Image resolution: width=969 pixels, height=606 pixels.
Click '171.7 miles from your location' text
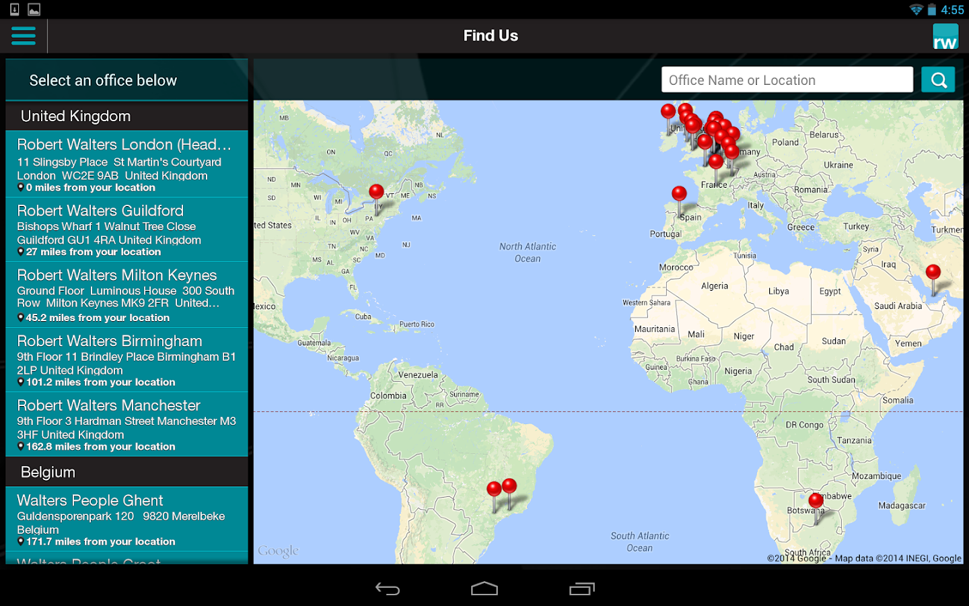(101, 541)
